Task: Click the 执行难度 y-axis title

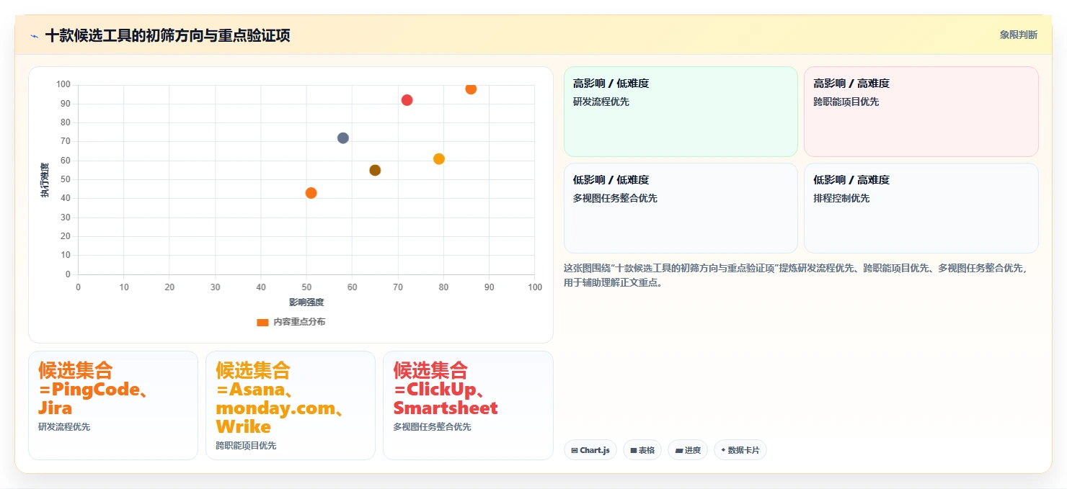Action: pos(45,180)
